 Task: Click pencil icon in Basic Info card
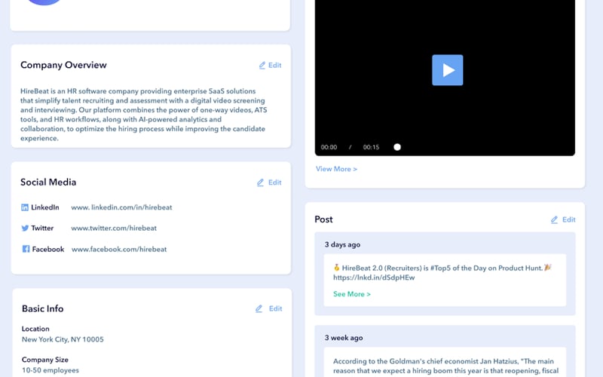(259, 308)
